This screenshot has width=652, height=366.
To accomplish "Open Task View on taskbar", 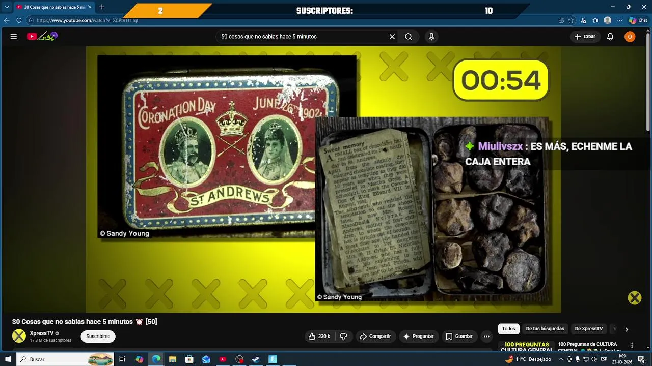I will [122, 359].
